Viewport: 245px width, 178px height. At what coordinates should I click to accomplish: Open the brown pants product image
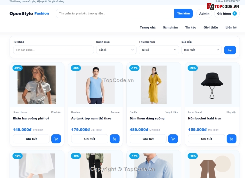point(212,166)
